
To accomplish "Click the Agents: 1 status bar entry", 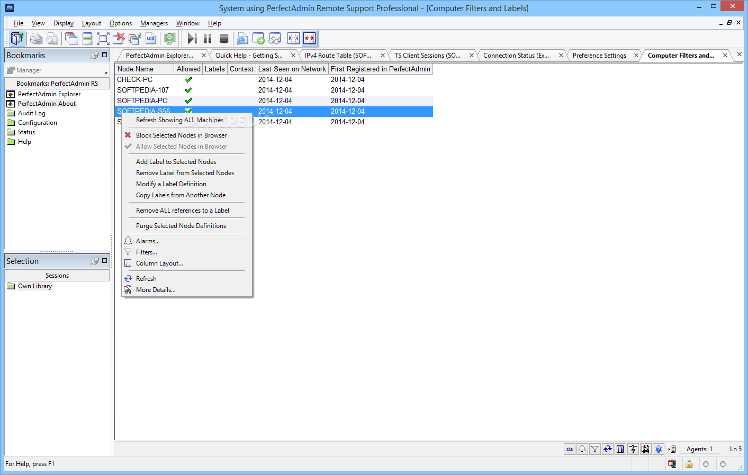I will 699,449.
